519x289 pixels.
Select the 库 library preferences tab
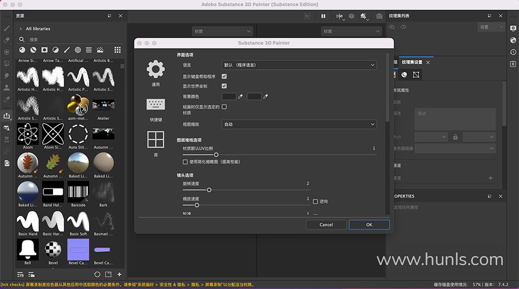click(156, 144)
